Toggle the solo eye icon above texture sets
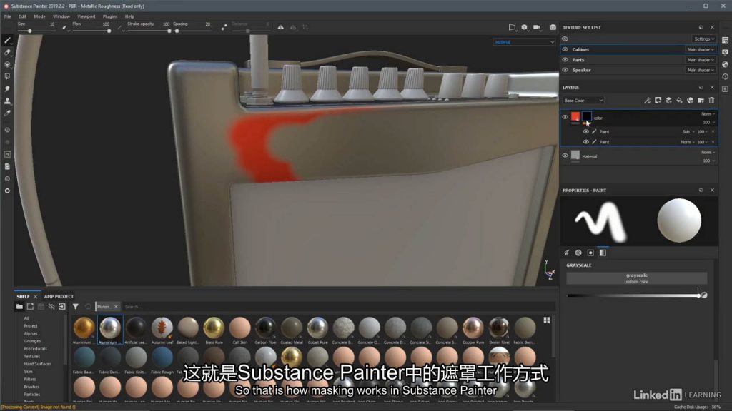This screenshot has height=411, width=732. tap(565, 39)
